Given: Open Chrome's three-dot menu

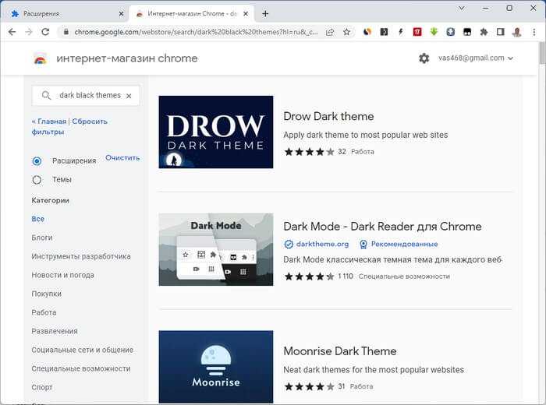Looking at the screenshot, I should pos(534,32).
